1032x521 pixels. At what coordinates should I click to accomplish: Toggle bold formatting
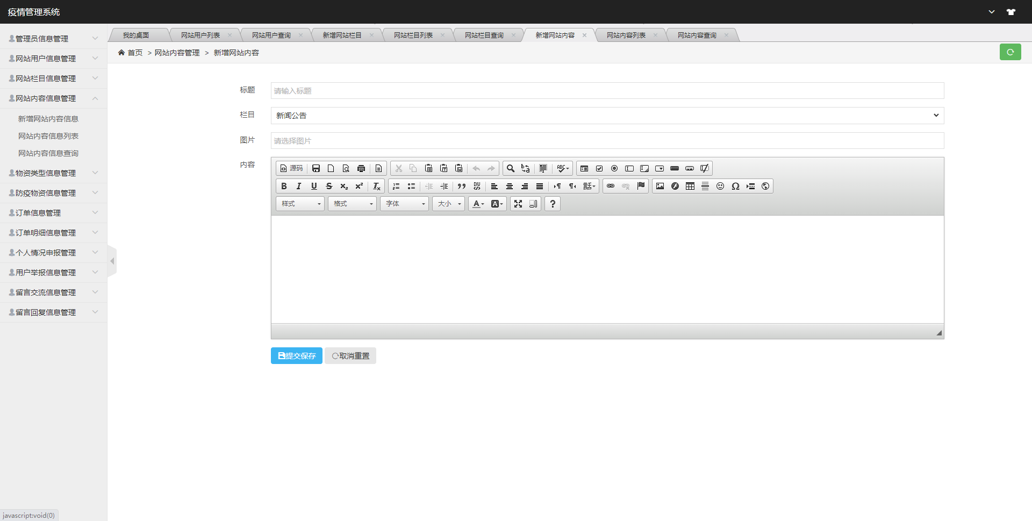(x=284, y=186)
